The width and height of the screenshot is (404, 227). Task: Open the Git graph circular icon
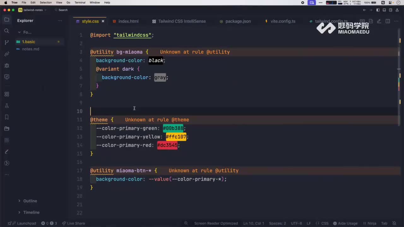pyautogui.click(x=7, y=163)
